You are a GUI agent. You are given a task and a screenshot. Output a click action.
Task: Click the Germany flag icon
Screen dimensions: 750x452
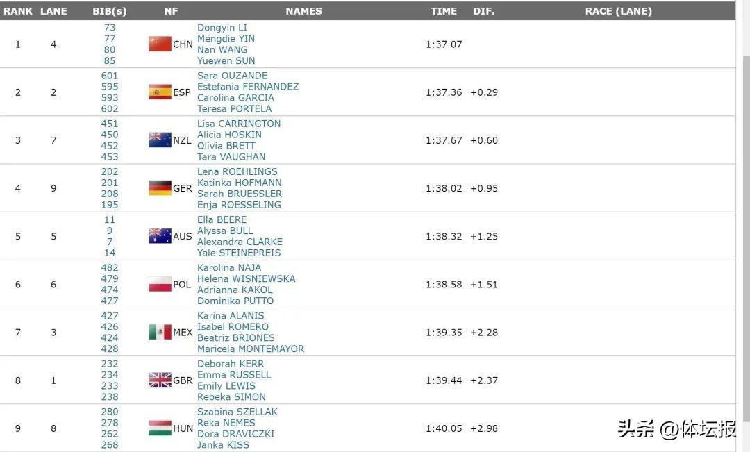[x=160, y=187]
